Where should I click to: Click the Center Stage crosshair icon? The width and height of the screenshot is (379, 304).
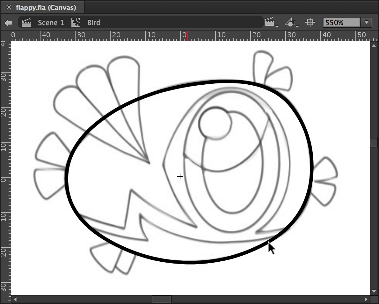pyautogui.click(x=310, y=23)
